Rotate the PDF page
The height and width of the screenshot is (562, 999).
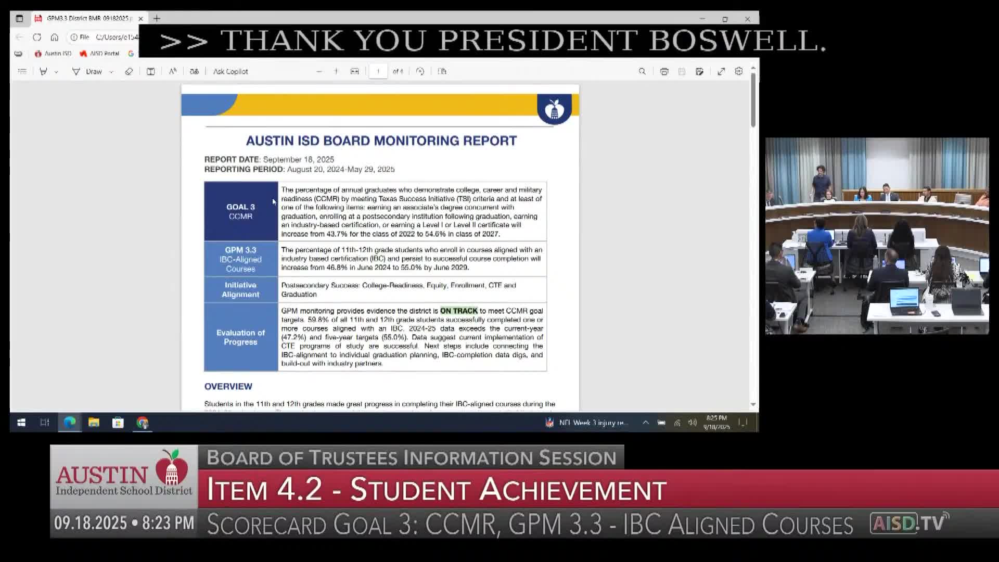click(x=420, y=71)
